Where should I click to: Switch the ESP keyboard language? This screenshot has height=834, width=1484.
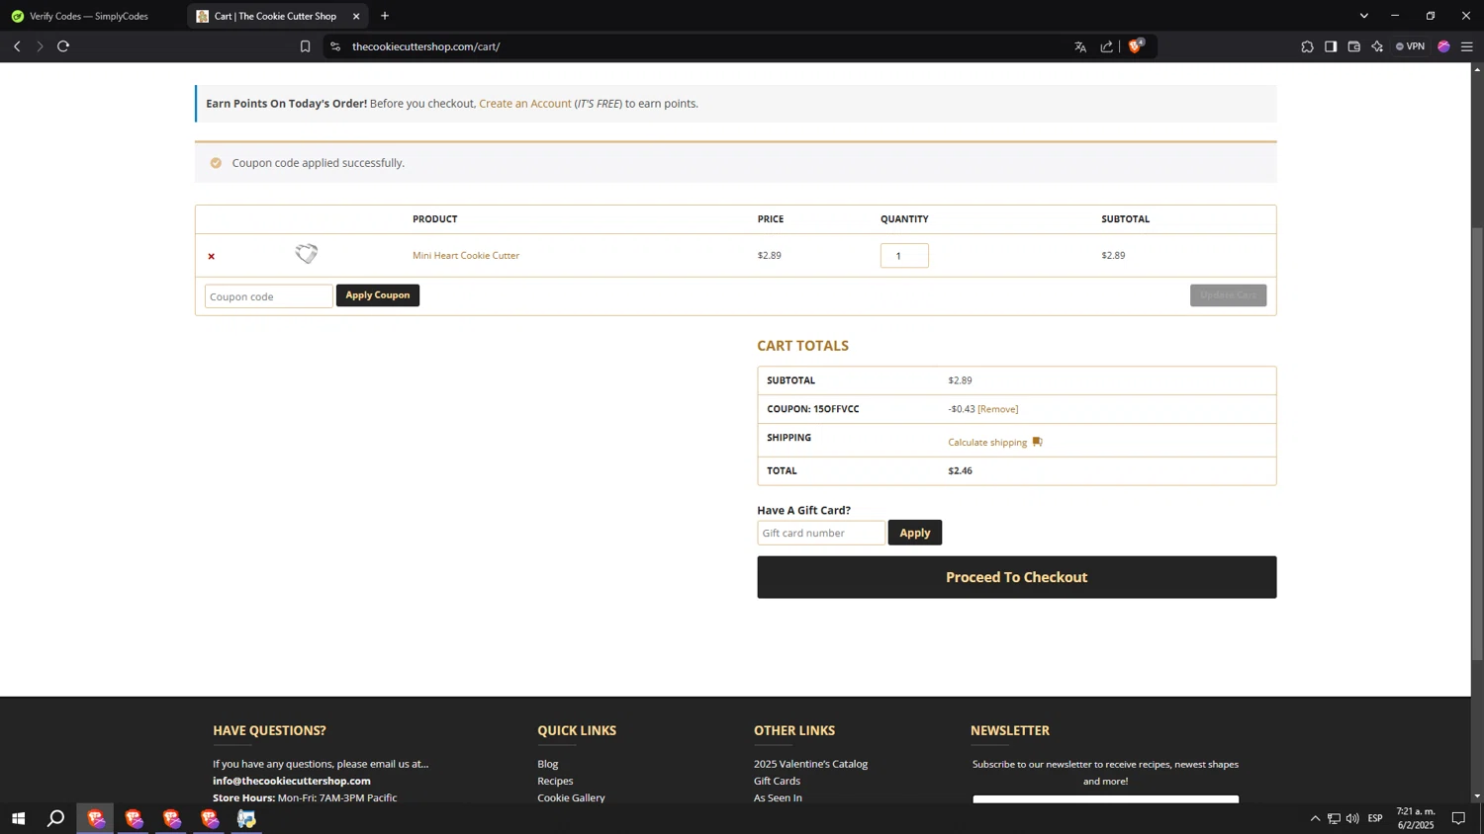tap(1375, 818)
